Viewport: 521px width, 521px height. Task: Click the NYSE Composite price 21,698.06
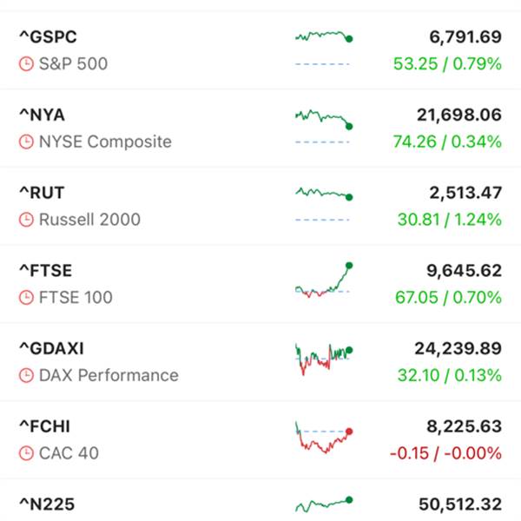pos(453,115)
